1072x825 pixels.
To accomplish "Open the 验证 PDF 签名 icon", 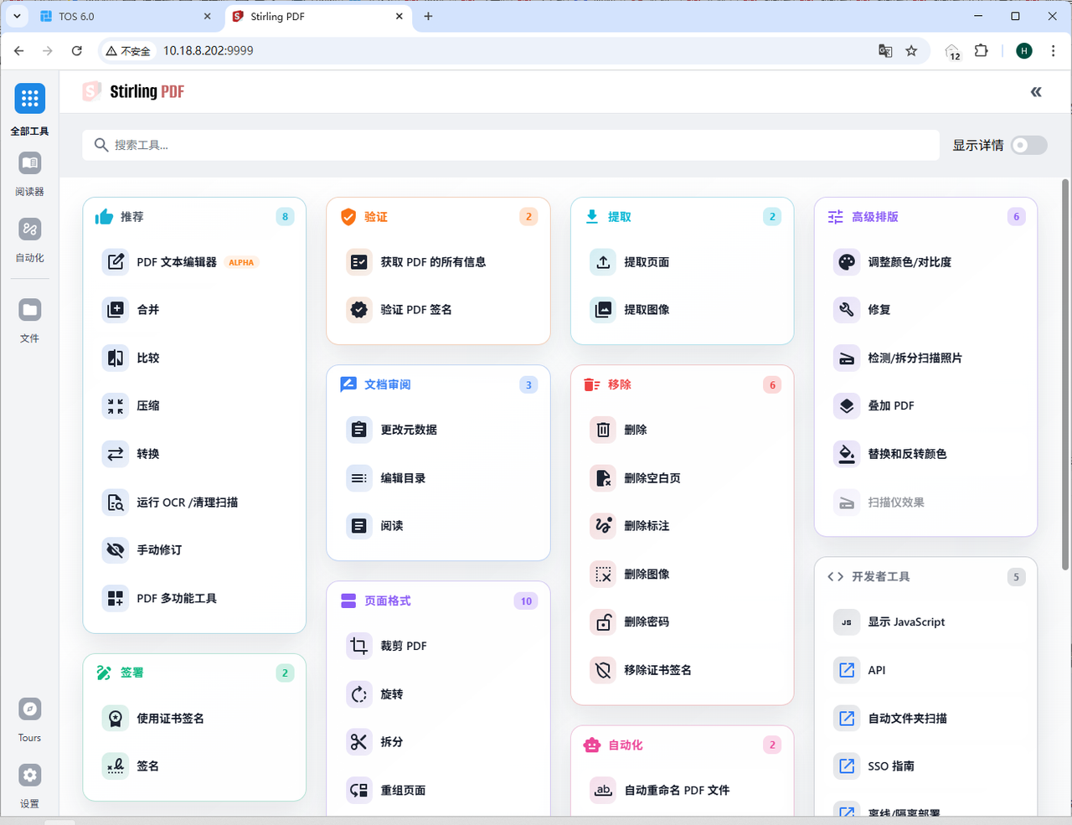I will [359, 310].
